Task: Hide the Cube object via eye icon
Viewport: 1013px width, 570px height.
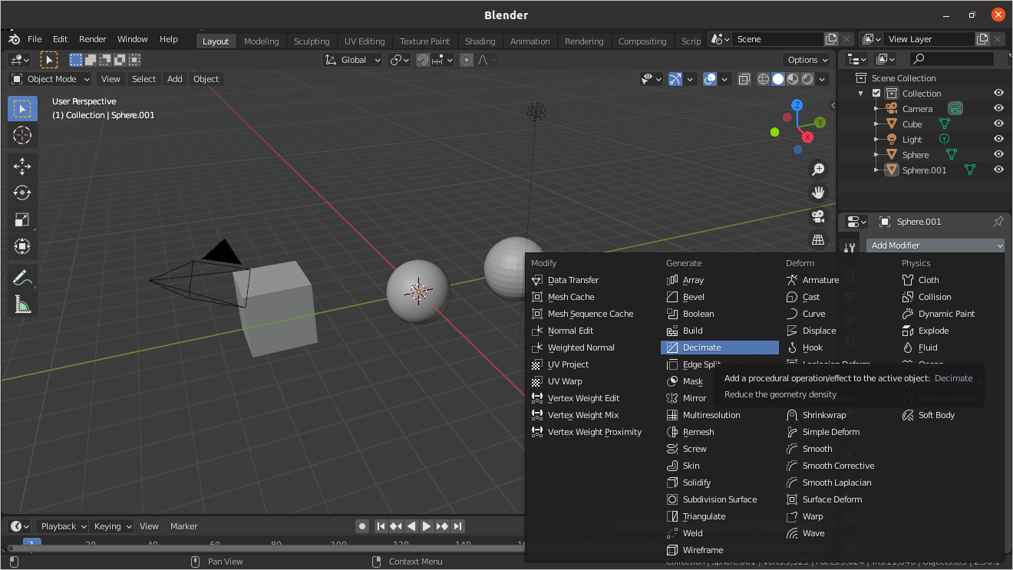Action: pyautogui.click(x=998, y=124)
